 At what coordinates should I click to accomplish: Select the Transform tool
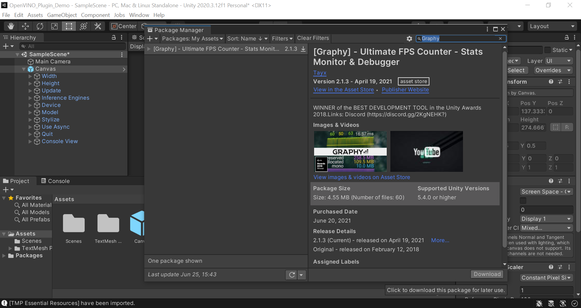click(84, 26)
